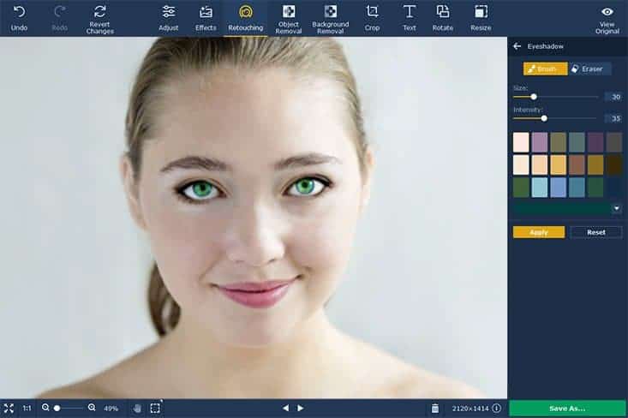Open the Effects tool
The height and width of the screenshot is (418, 628).
pyautogui.click(x=206, y=12)
